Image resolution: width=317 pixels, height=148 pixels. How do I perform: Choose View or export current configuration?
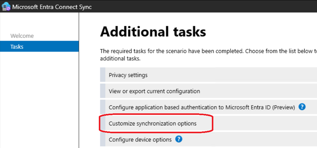(x=154, y=91)
